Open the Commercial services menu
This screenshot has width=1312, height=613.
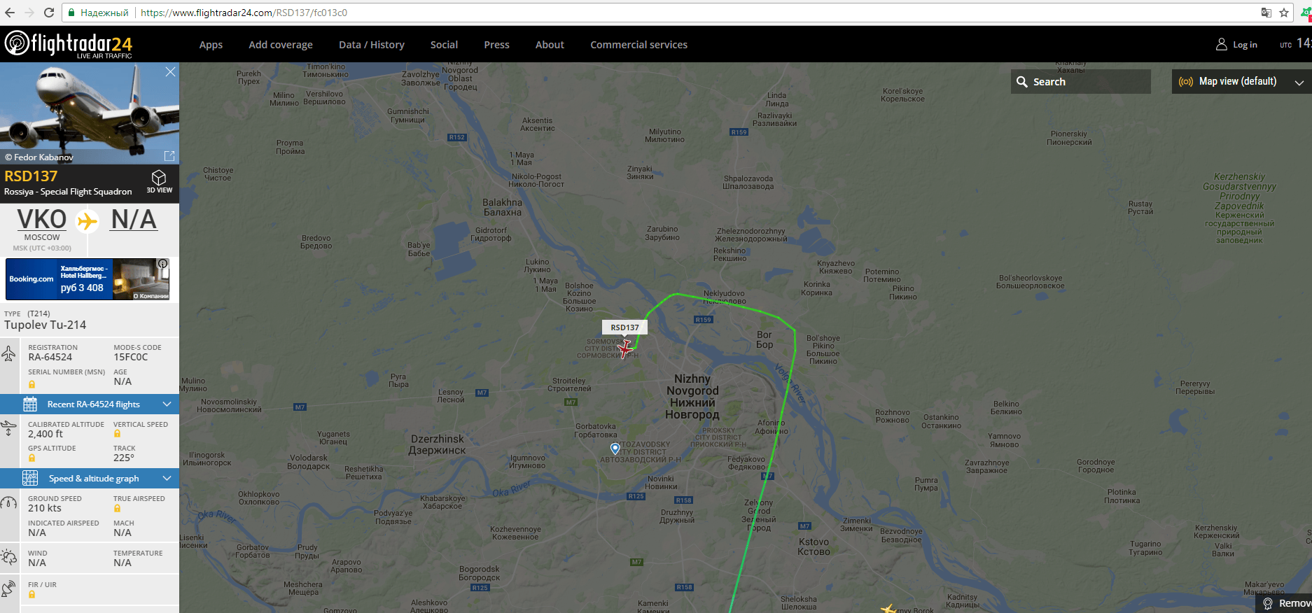[638, 45]
